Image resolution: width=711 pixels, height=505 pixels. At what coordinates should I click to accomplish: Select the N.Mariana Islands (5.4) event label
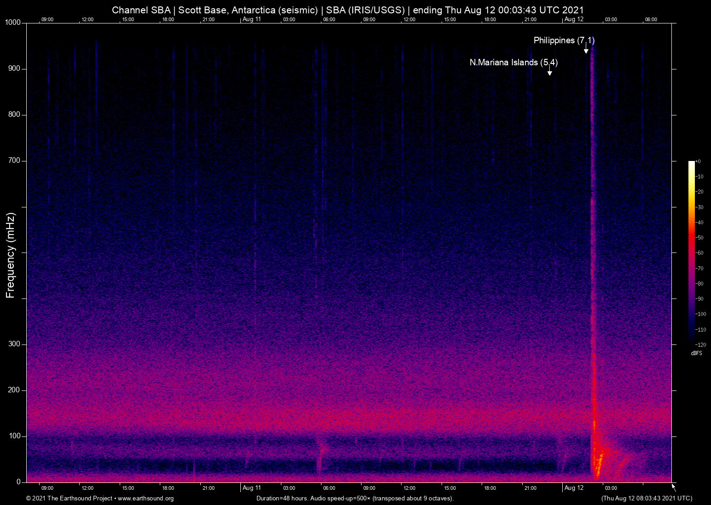tap(513, 63)
